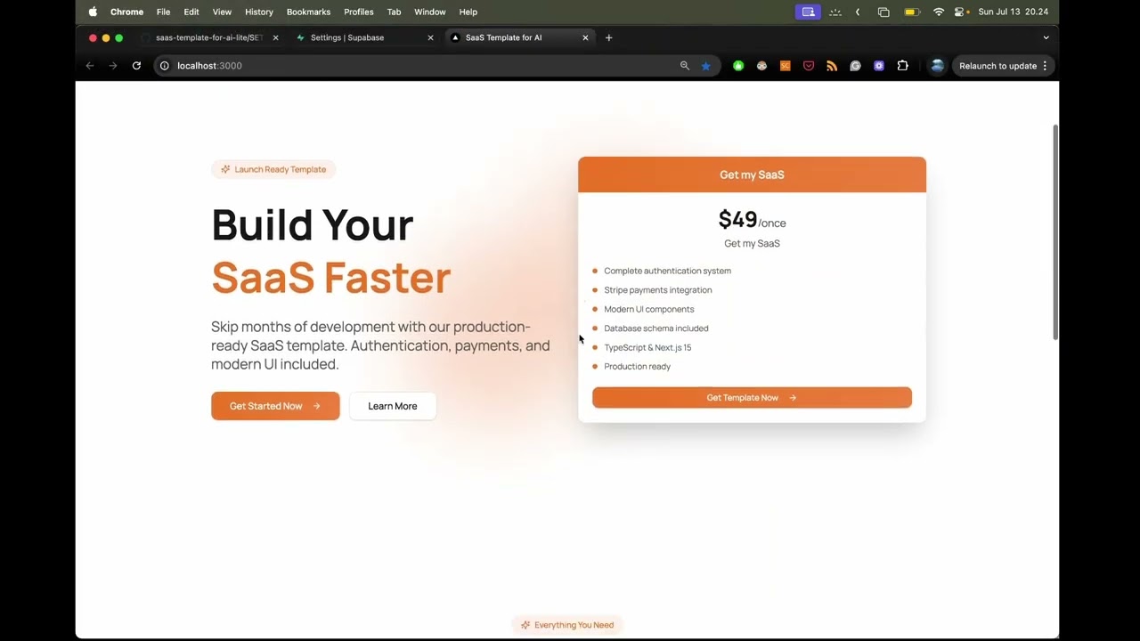Open the Pocket extension
The image size is (1140, 641).
pyautogui.click(x=809, y=65)
